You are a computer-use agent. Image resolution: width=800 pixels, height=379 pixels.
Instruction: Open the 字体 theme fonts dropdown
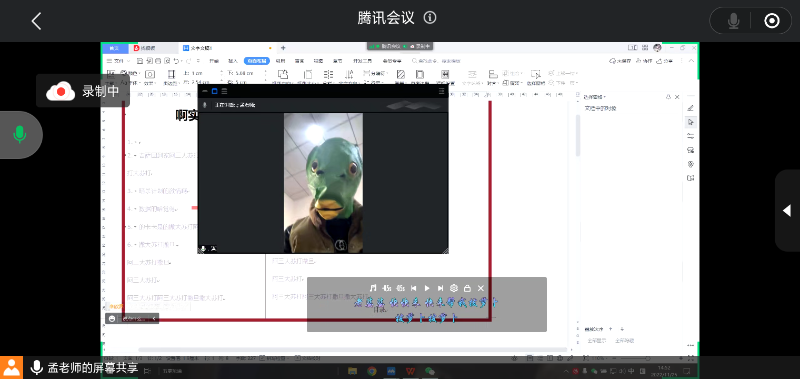point(131,83)
